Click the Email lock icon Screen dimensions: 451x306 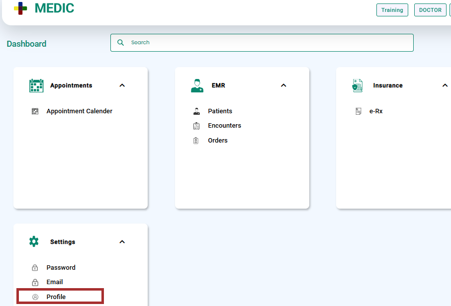coord(35,282)
